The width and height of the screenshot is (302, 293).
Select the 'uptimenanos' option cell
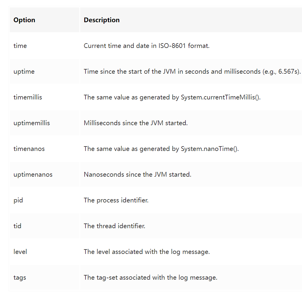44,174
